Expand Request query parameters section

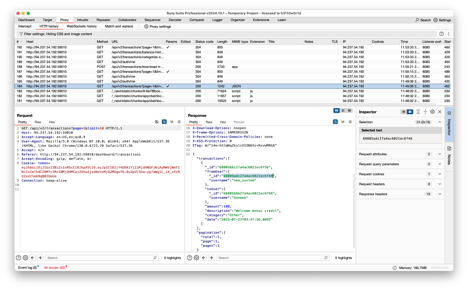click(439, 164)
